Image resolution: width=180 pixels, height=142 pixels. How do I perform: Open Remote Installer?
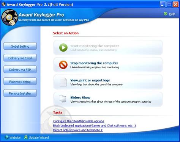click(x=20, y=93)
